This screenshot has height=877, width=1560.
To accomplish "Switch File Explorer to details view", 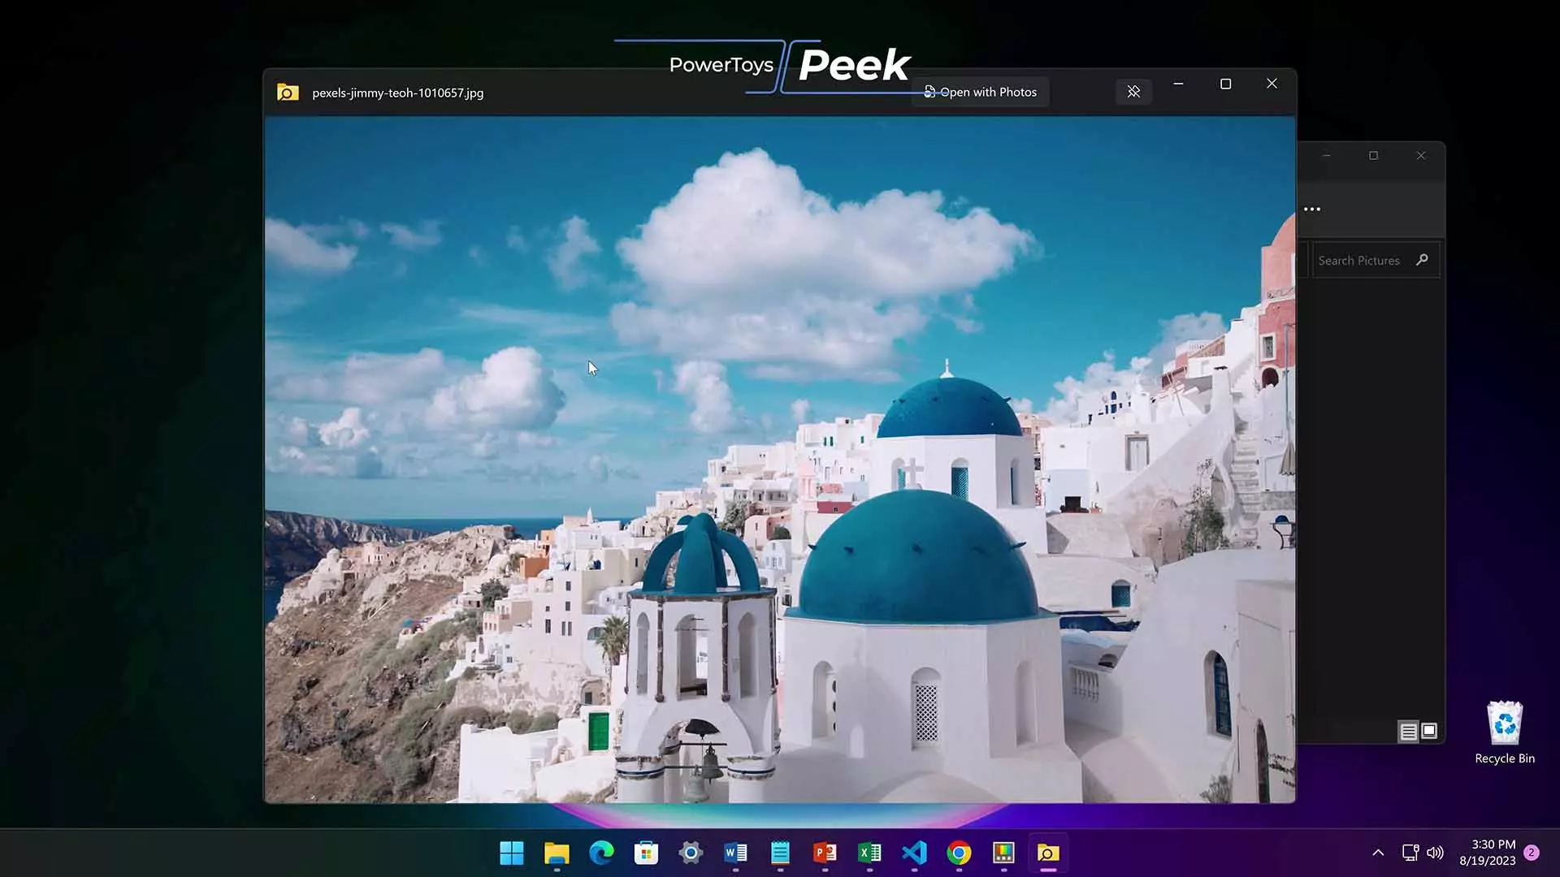I will pyautogui.click(x=1408, y=732).
